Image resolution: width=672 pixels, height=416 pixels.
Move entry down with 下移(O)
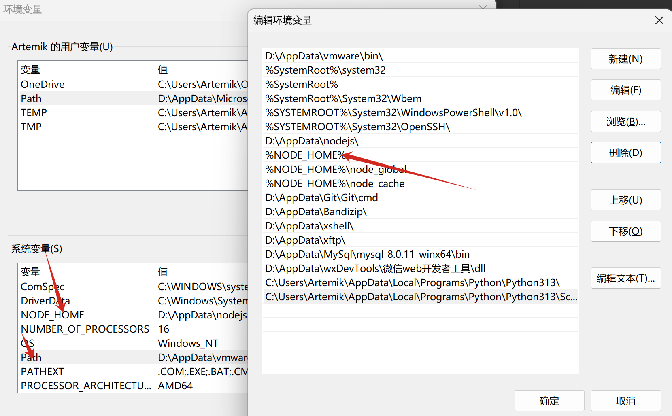tap(625, 231)
